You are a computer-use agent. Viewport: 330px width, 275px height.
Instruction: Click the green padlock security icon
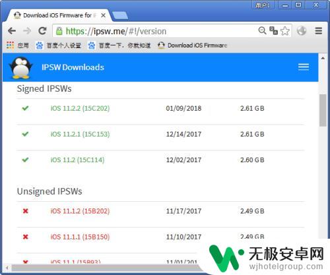(59, 31)
